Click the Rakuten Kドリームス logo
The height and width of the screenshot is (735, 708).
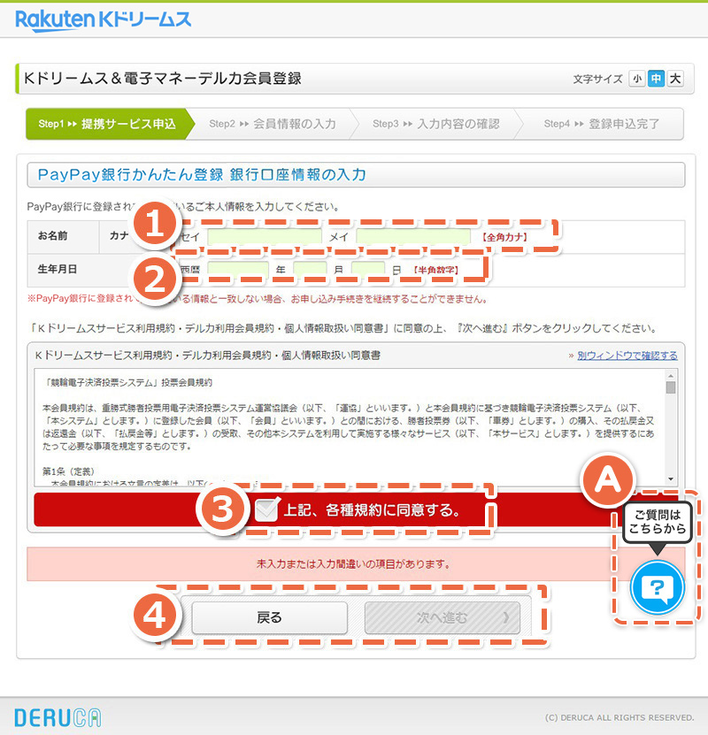[x=104, y=20]
